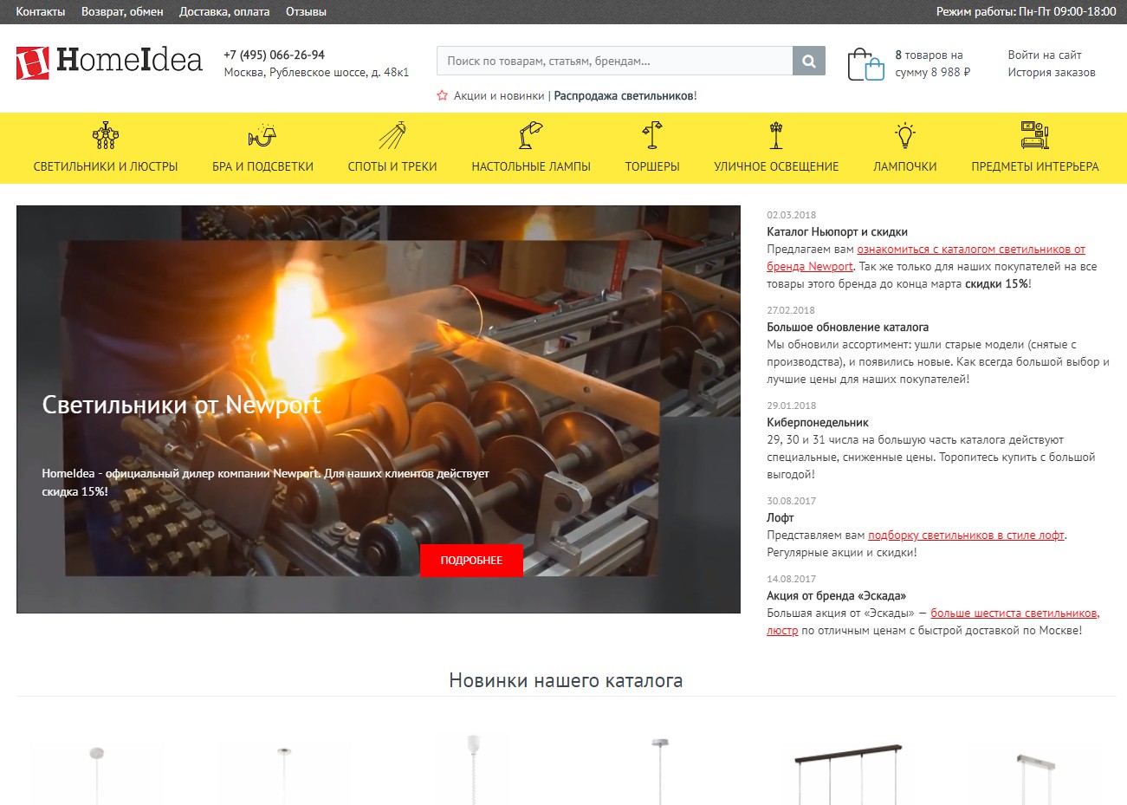Image resolution: width=1127 pixels, height=805 pixels.
Task: Click the news title Каталог Ньюпорт и скидки
Action: (837, 232)
